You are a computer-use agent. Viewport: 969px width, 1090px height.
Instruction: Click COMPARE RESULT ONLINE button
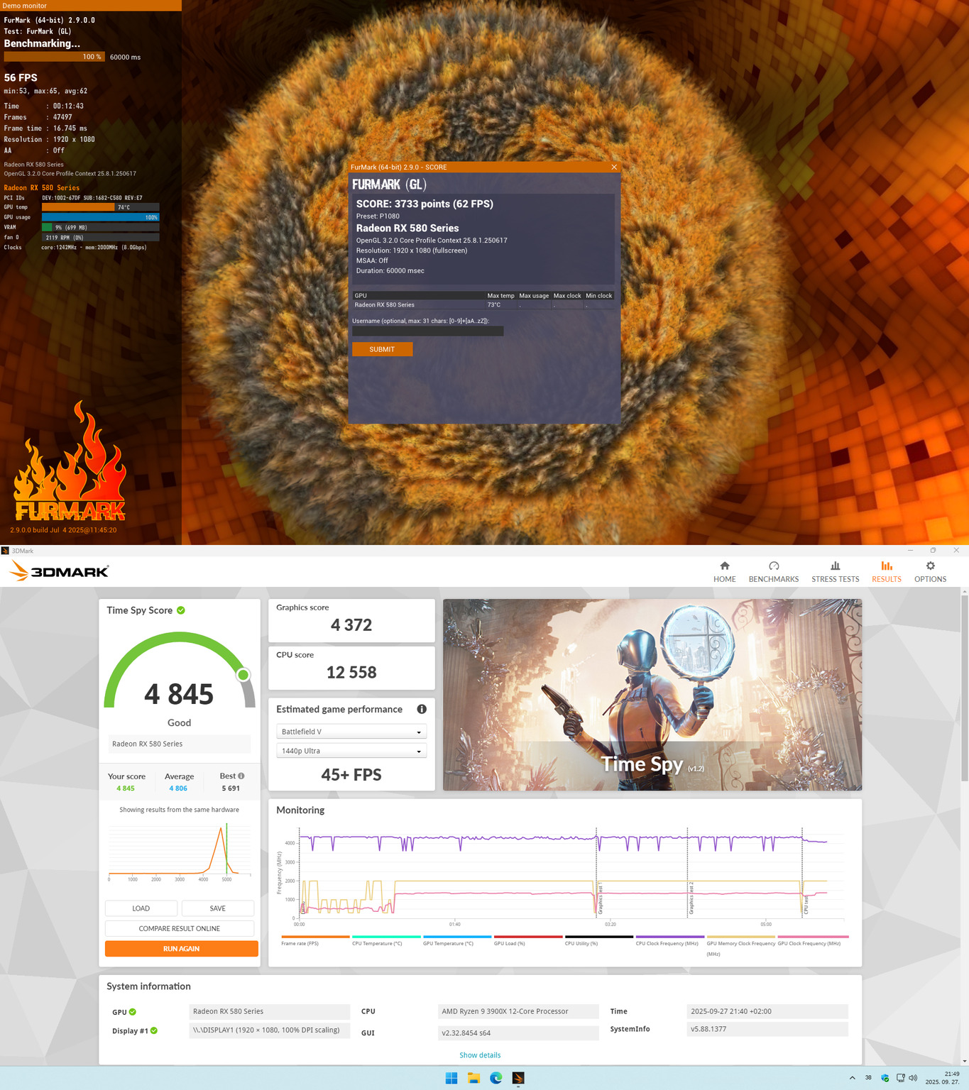[x=180, y=928]
